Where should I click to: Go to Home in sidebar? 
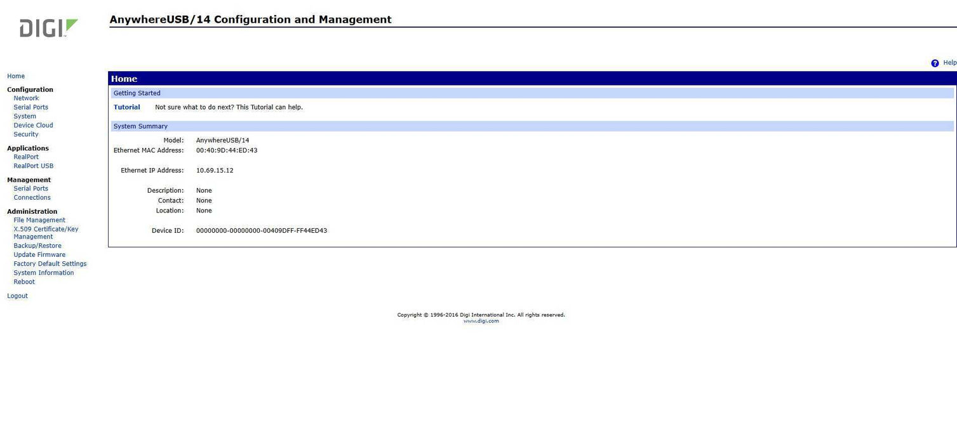(16, 76)
